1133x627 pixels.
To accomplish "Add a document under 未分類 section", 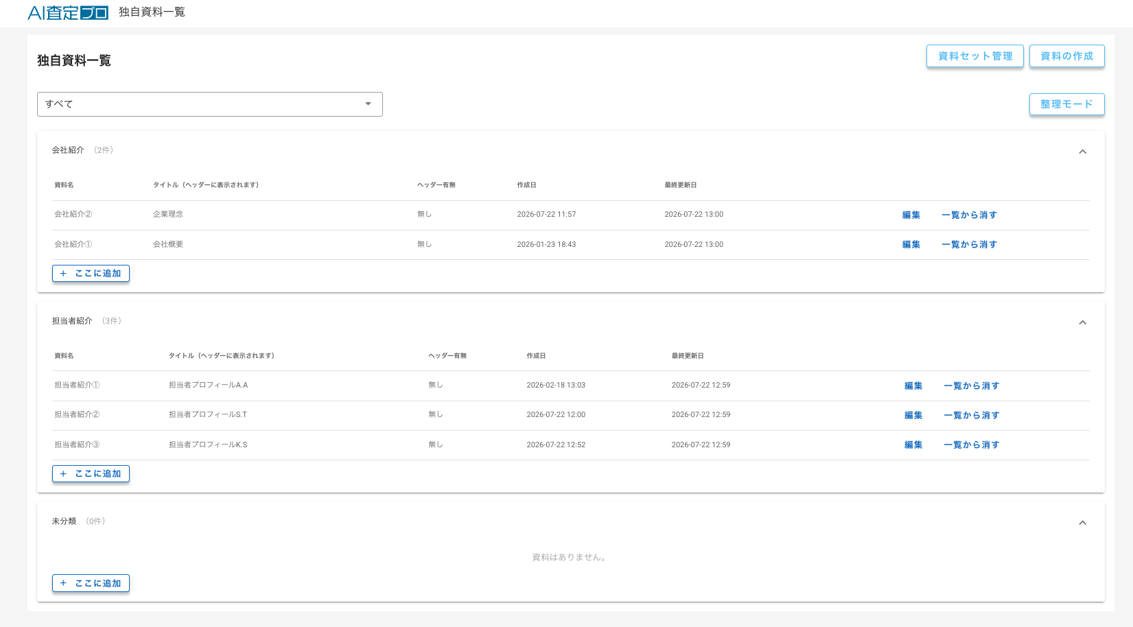I will point(91,583).
